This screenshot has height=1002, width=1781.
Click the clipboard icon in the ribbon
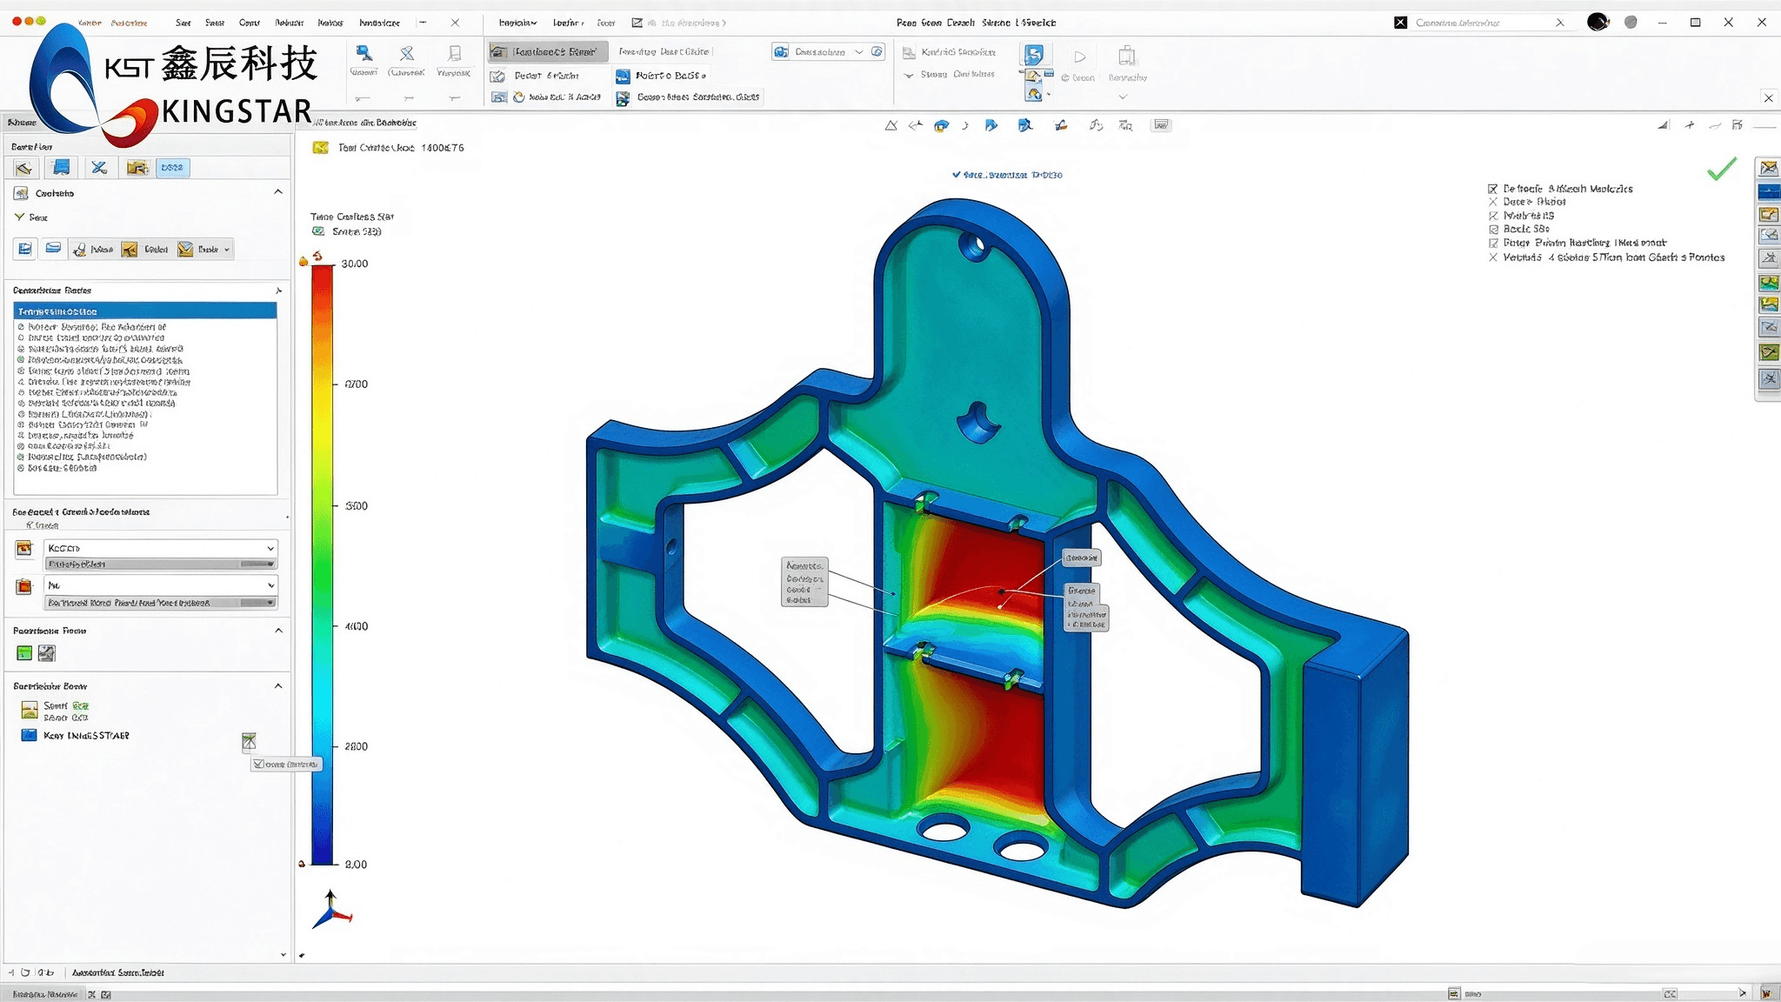(x=1127, y=57)
